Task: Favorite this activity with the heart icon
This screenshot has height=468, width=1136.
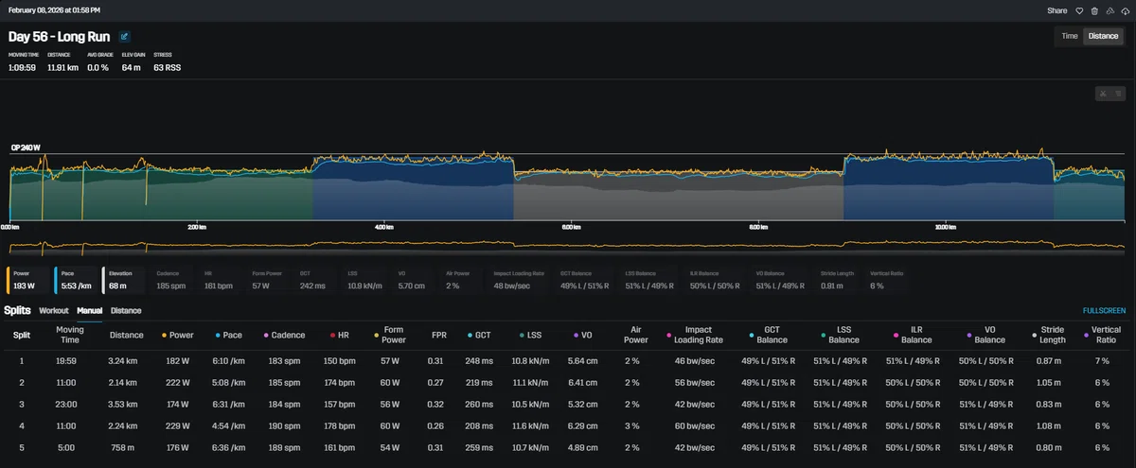Action: 1079,10
